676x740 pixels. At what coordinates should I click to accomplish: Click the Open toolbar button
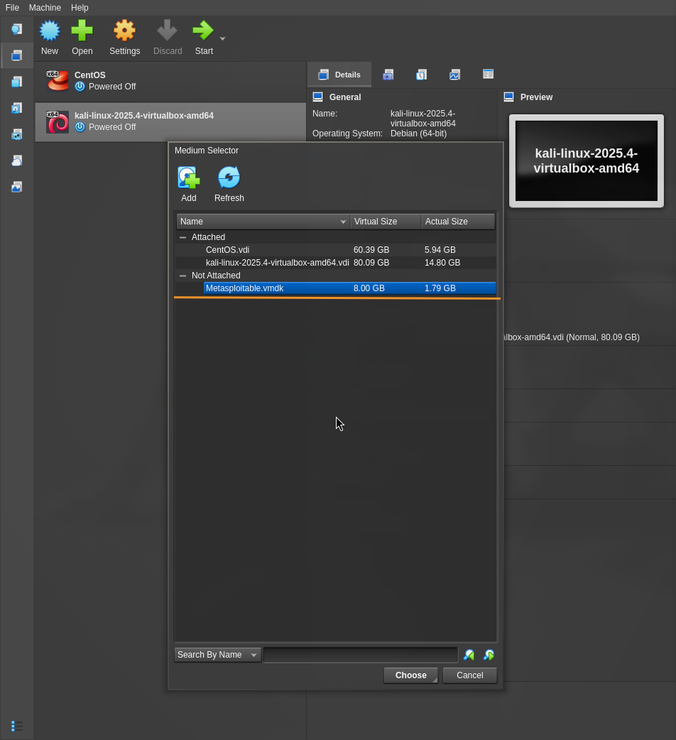[82, 38]
